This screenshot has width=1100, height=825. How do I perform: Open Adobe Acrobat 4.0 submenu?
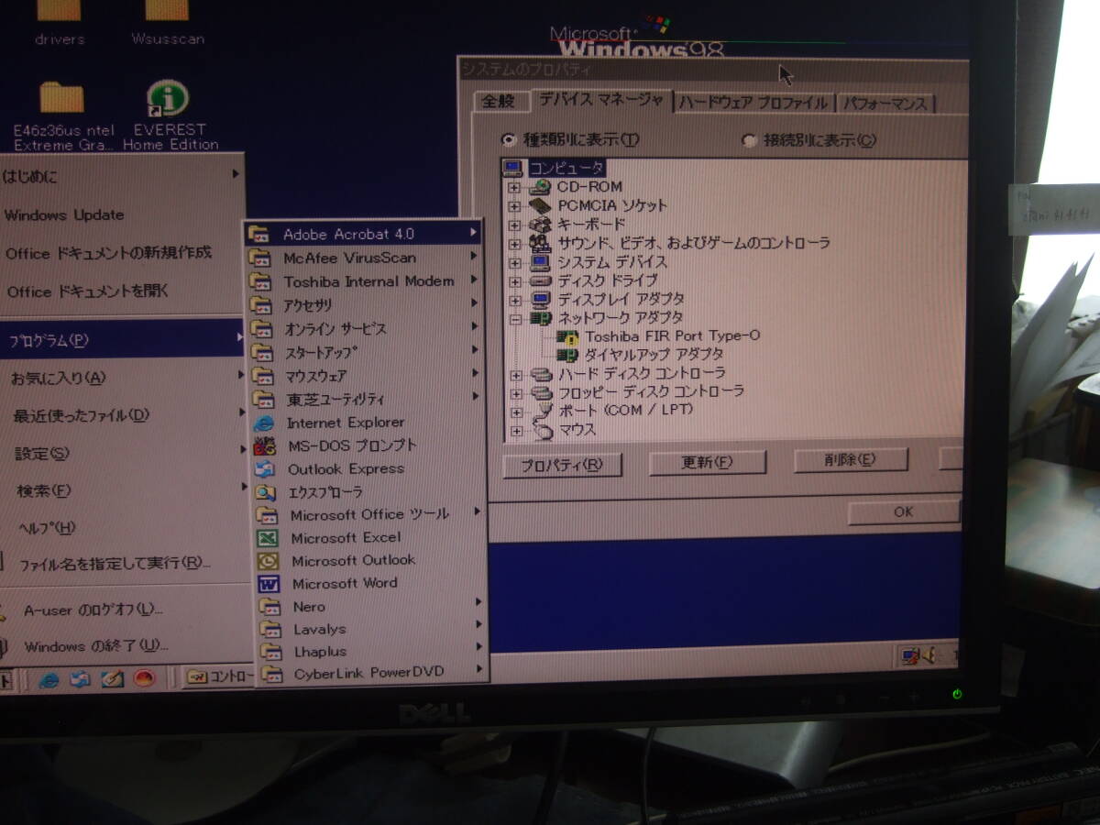tap(365, 234)
